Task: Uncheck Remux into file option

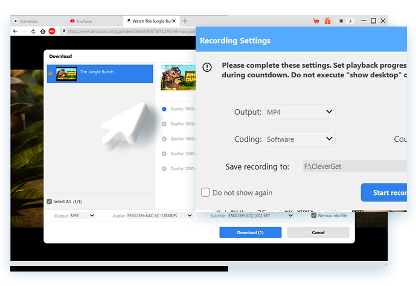Action: pyautogui.click(x=314, y=215)
